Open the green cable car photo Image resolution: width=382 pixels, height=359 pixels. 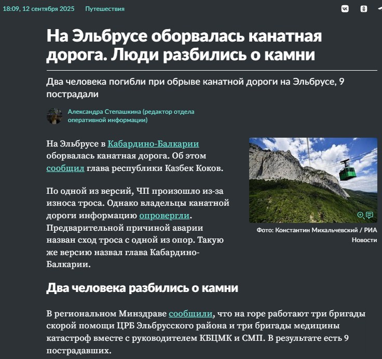[x=313, y=180]
